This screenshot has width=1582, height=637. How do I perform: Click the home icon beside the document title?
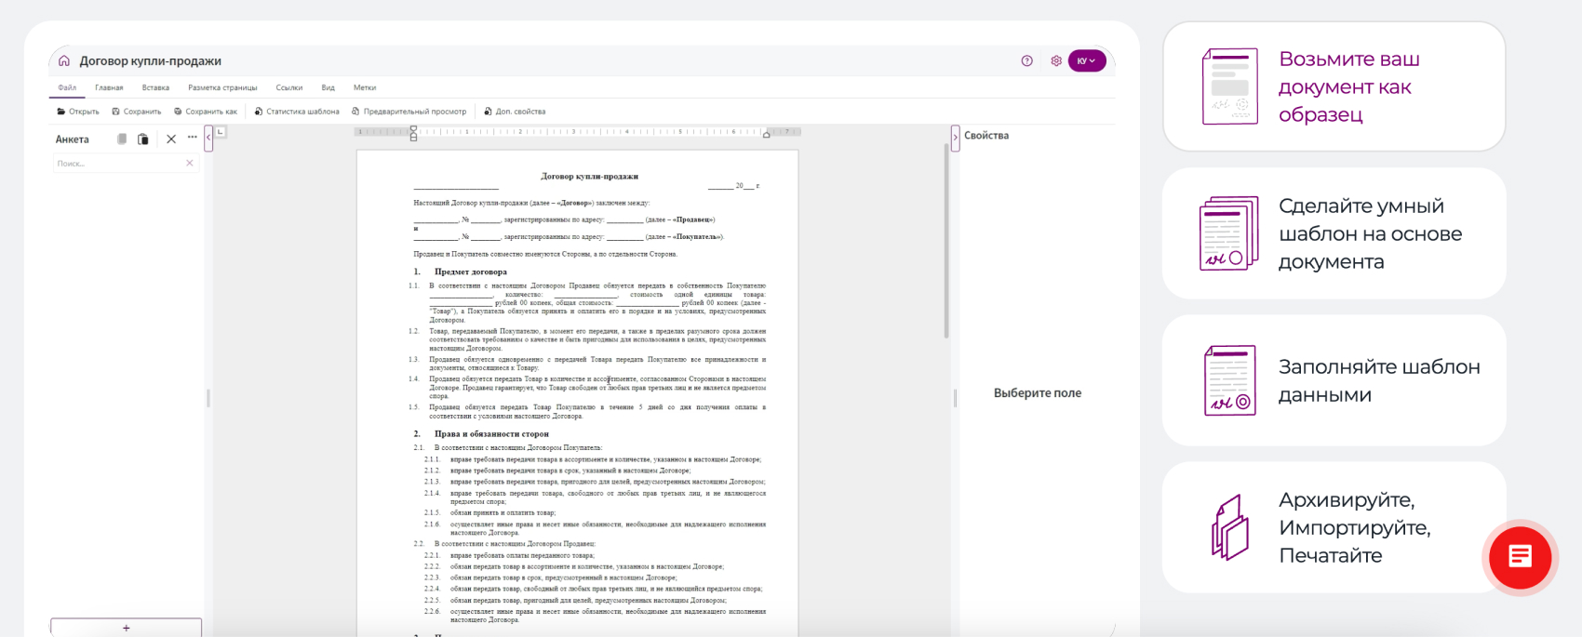(x=64, y=60)
